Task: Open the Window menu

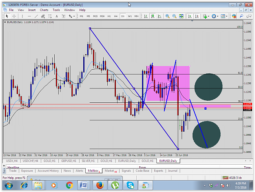Action: pos(69,10)
